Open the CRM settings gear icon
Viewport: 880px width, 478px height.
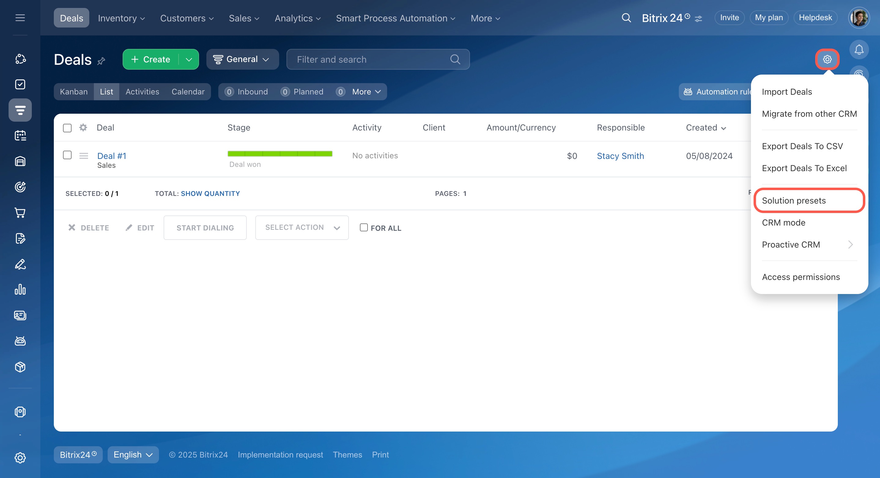tap(827, 59)
